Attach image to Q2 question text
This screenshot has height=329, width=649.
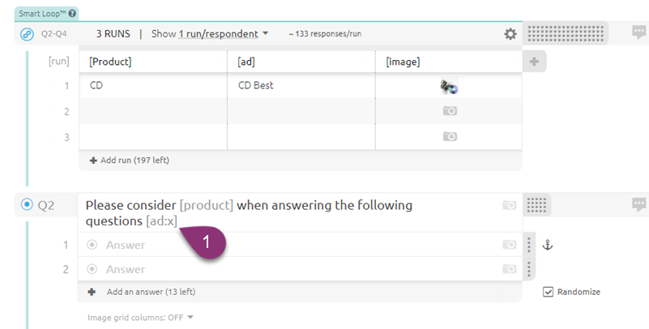tap(510, 205)
